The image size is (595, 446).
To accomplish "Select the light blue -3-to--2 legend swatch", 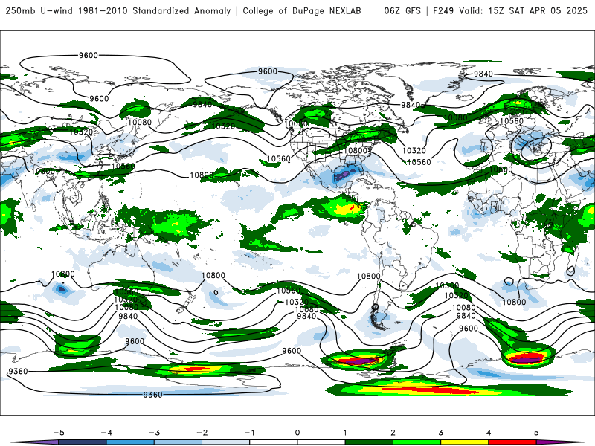I will tap(178, 442).
